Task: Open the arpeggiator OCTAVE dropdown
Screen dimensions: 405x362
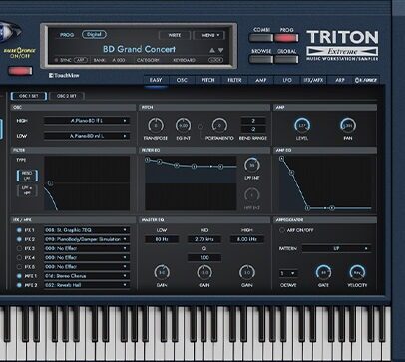Action: pyautogui.click(x=288, y=273)
